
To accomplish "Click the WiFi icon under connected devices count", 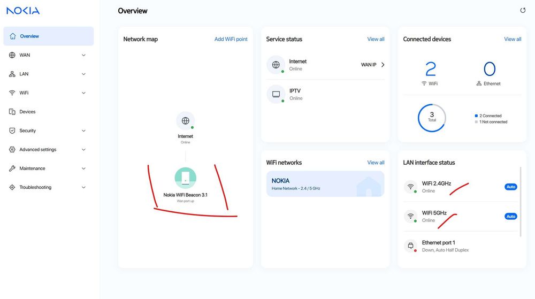I will (424, 83).
